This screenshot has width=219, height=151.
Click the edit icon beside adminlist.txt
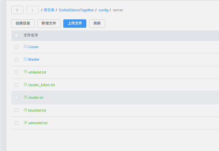point(25,123)
